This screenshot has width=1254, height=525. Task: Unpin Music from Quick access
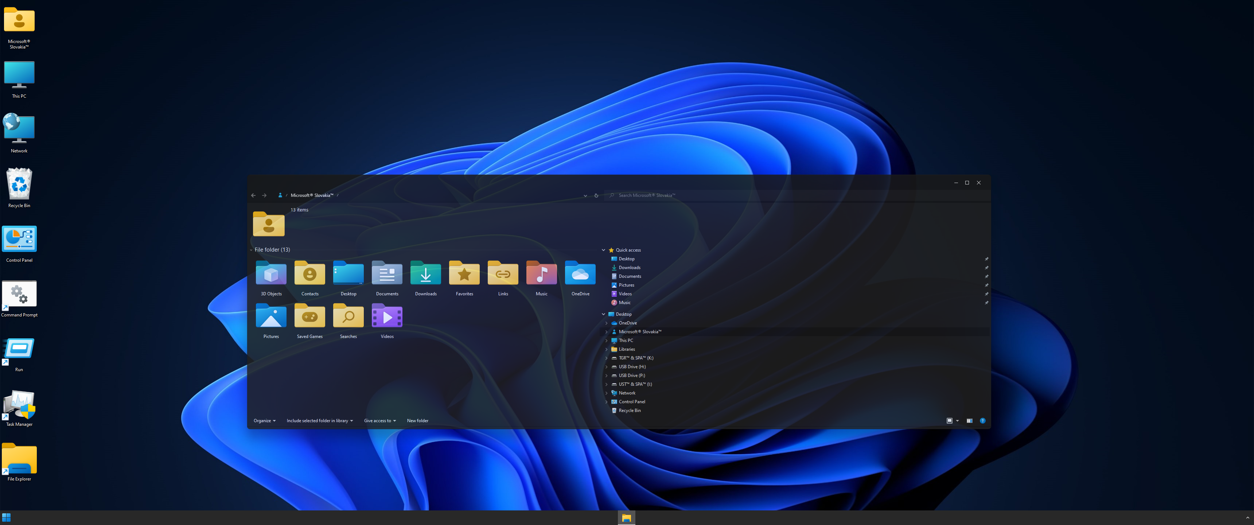pyautogui.click(x=986, y=303)
